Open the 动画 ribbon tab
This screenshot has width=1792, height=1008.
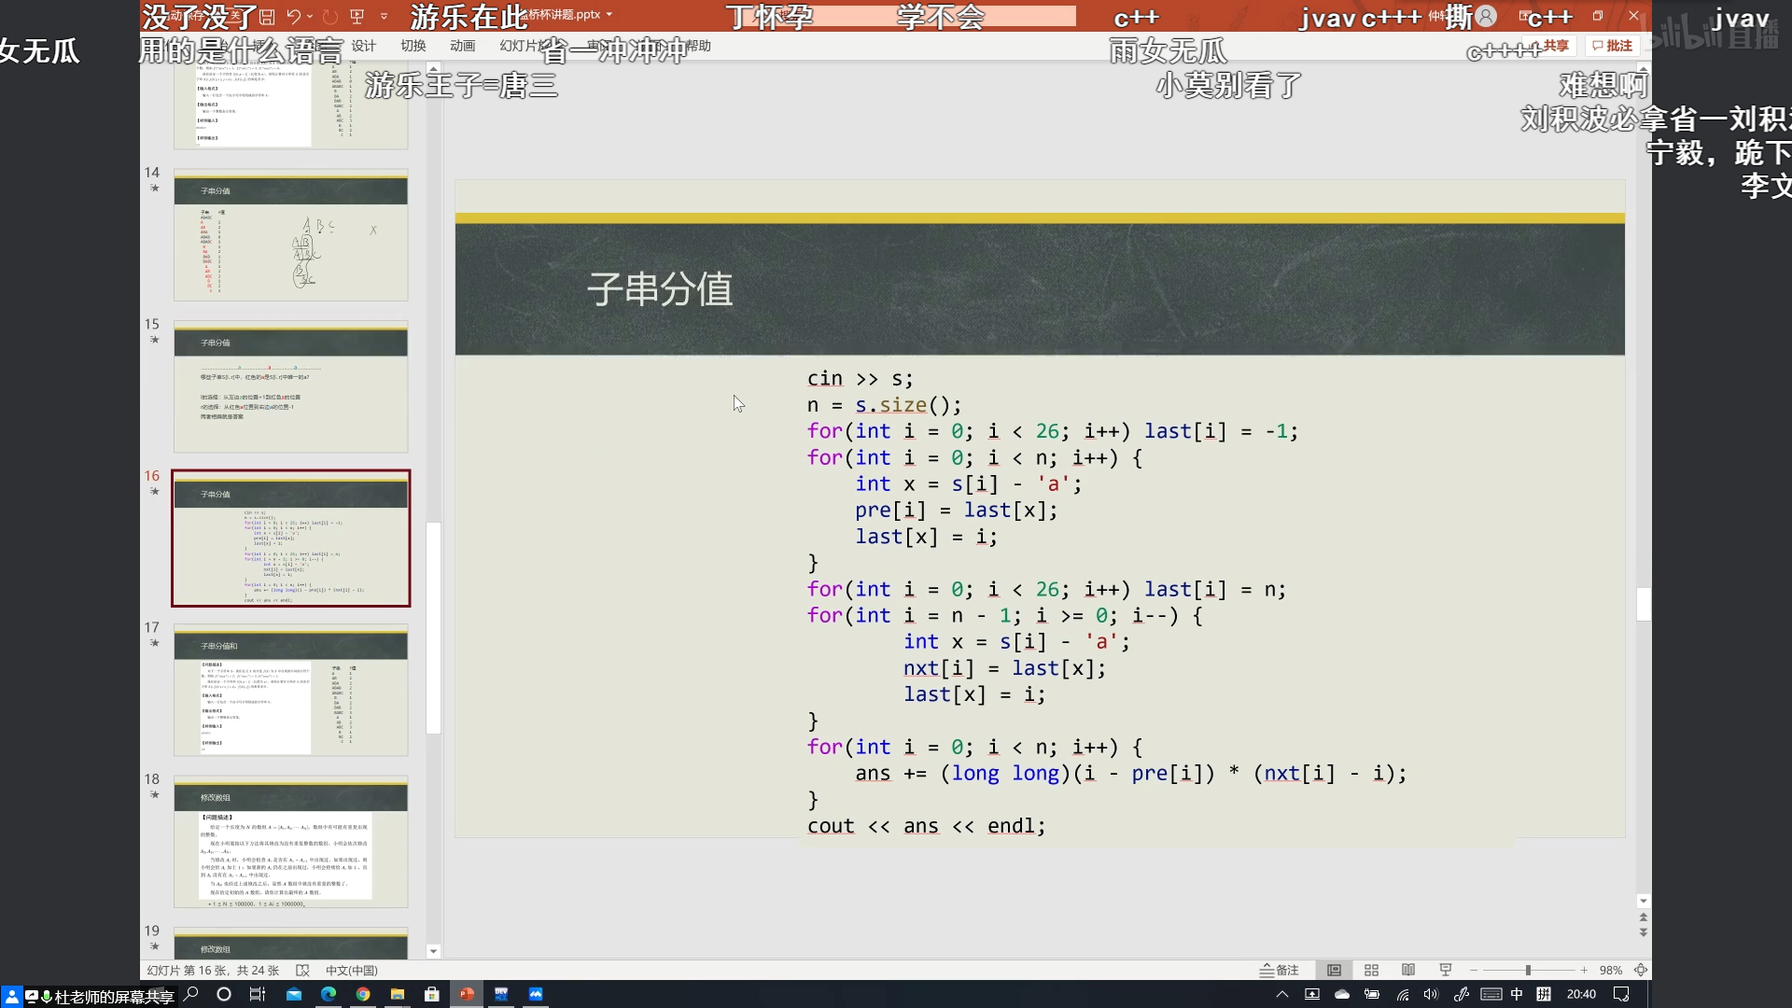(x=462, y=46)
